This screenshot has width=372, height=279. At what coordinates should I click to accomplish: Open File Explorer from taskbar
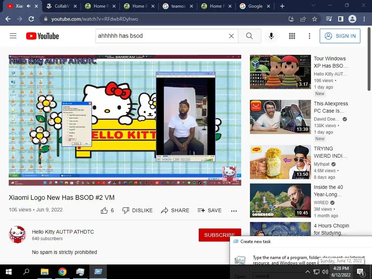[x=44, y=272]
